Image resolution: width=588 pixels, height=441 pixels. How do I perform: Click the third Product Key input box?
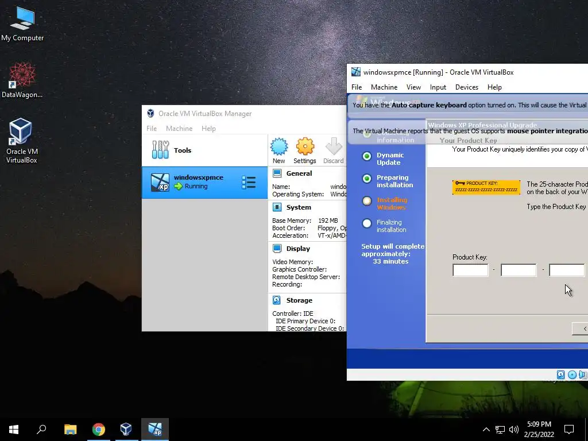pyautogui.click(x=567, y=270)
